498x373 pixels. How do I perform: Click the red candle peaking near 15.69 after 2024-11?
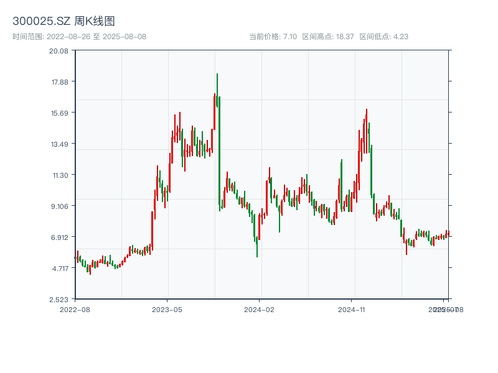pos(367,131)
